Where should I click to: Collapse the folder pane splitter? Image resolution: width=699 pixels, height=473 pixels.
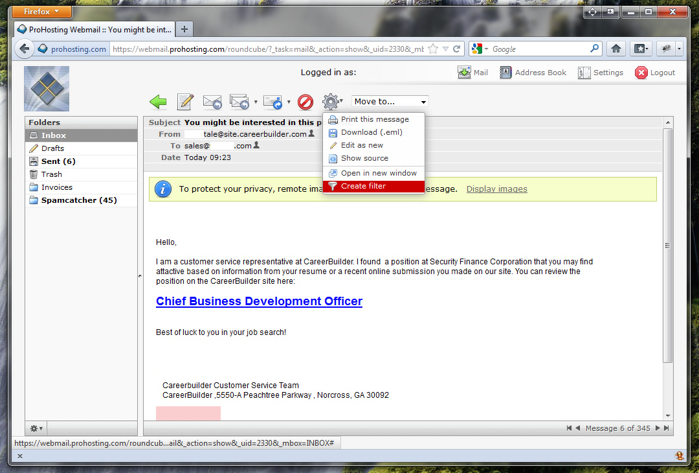tap(140, 277)
